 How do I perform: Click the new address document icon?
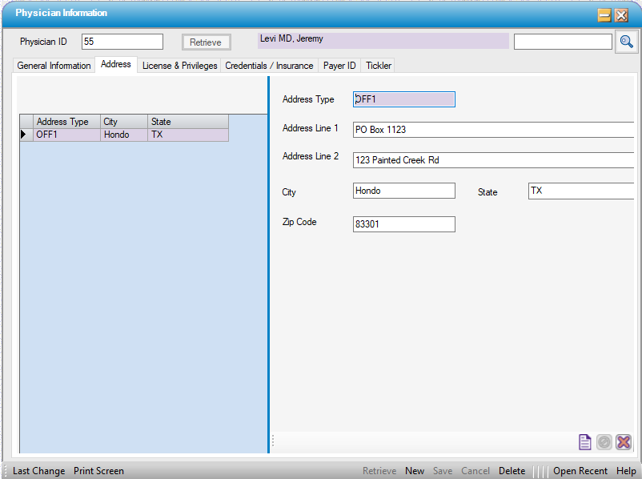(585, 442)
